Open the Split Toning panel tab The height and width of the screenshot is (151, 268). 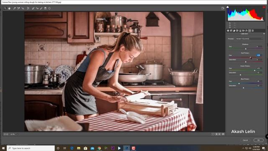240,31
